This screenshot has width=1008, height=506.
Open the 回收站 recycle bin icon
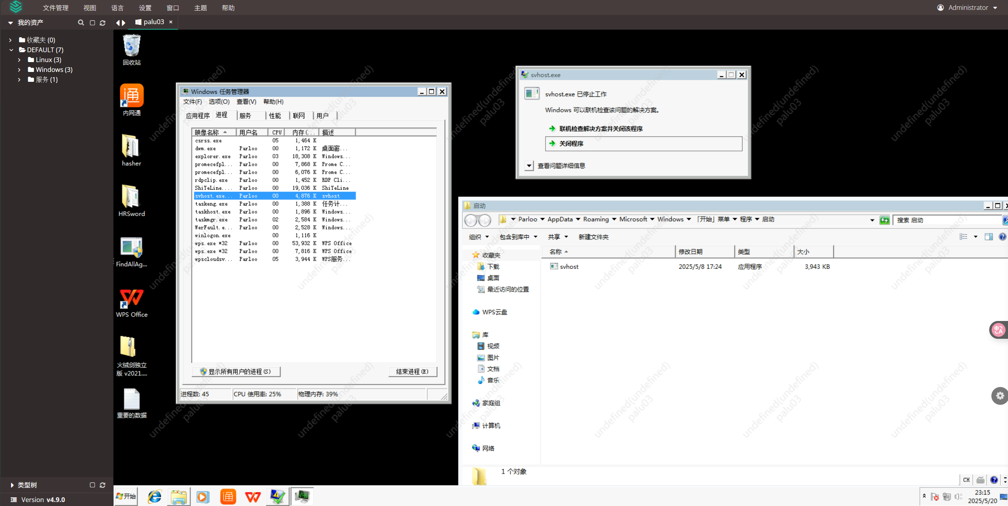[131, 46]
